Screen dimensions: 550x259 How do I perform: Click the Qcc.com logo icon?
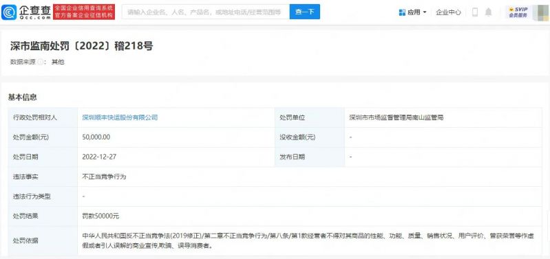click(x=9, y=12)
